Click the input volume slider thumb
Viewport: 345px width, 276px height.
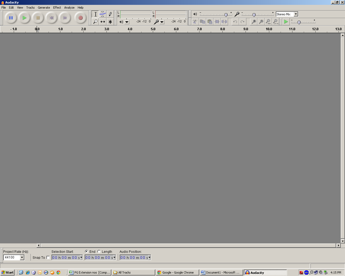[254, 15]
